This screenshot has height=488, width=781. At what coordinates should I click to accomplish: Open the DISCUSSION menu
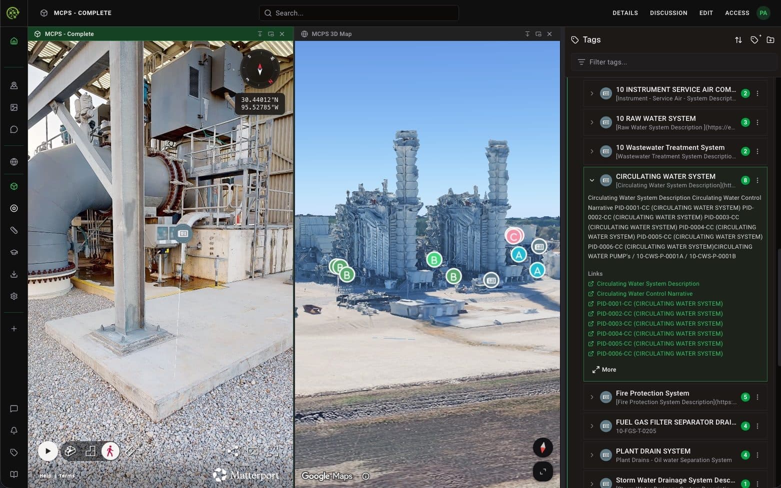(x=668, y=13)
